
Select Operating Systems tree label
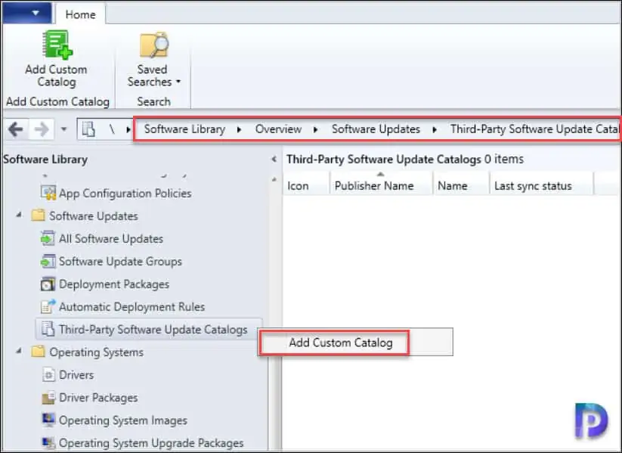point(97,352)
